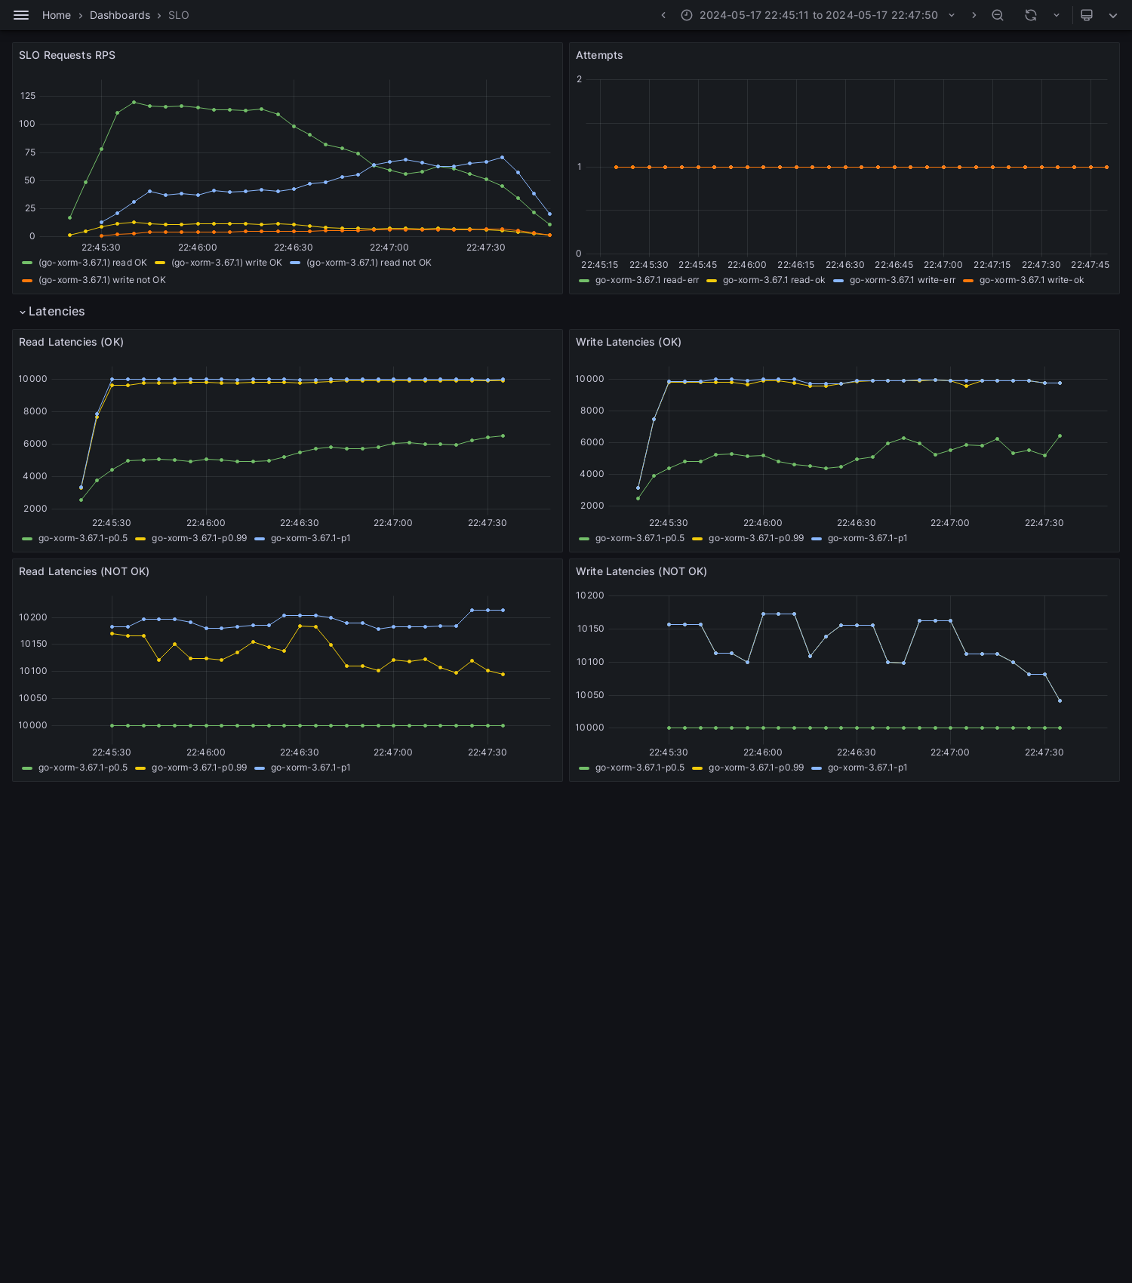
Task: Toggle p1 series in Read Latencies (OK)
Action: pos(310,538)
